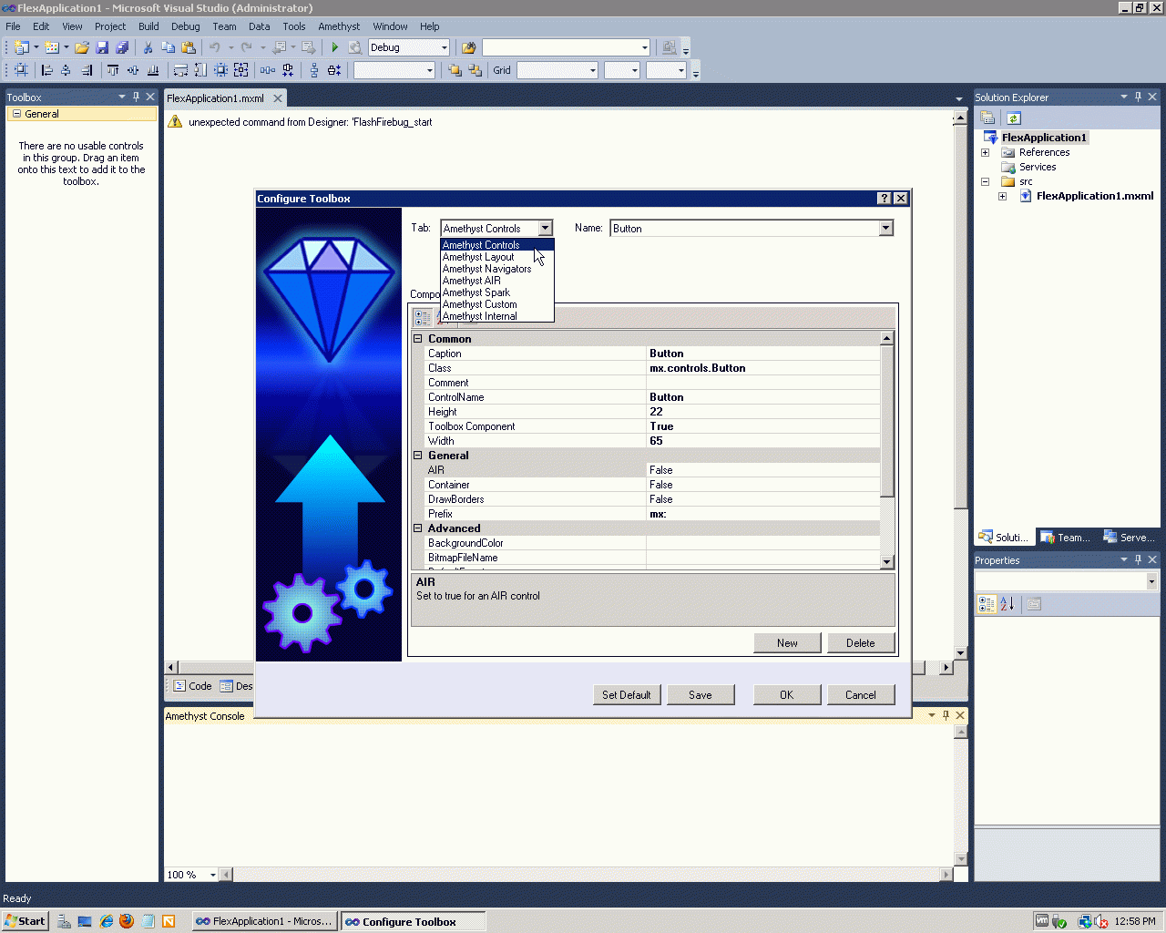This screenshot has width=1166, height=933.
Task: Start debugging with the green play icon
Action: [x=335, y=47]
